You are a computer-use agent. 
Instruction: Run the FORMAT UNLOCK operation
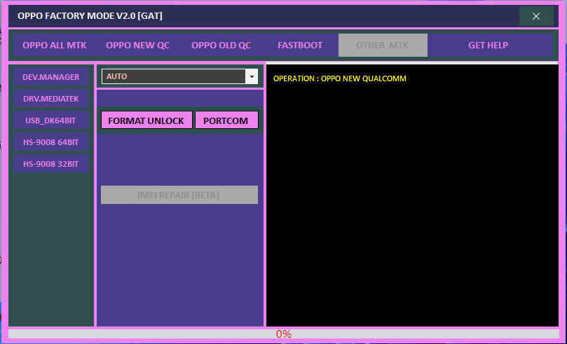click(x=146, y=121)
